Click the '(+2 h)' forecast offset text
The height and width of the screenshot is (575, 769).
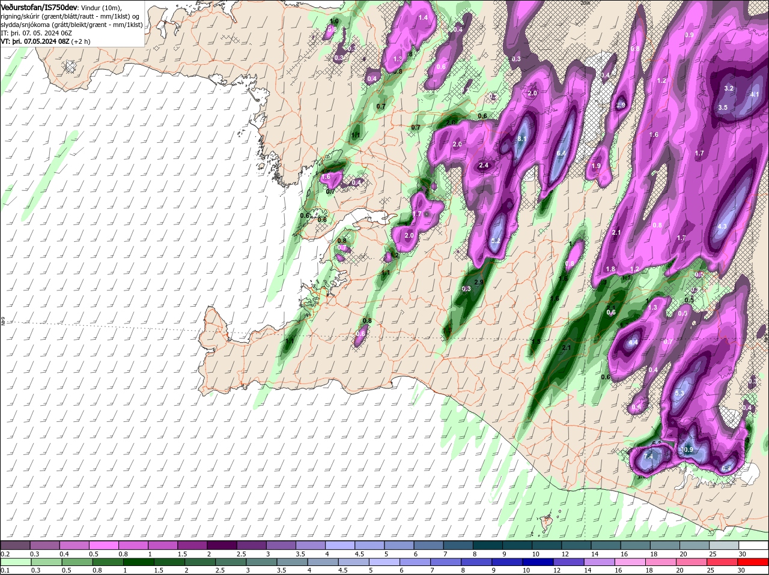pyautogui.click(x=81, y=41)
